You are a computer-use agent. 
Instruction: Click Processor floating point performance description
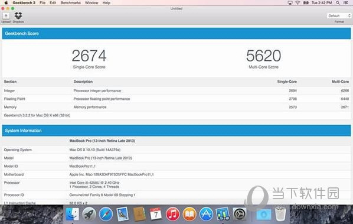tap(102, 99)
